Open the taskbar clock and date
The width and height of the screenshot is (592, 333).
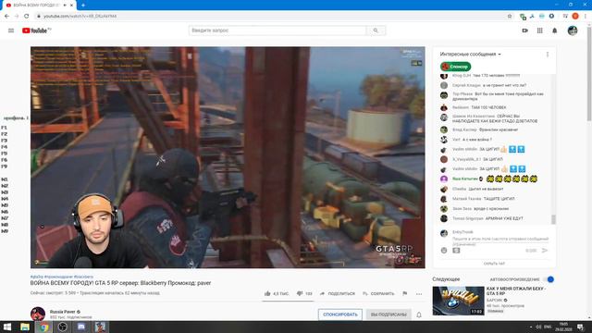pyautogui.click(x=563, y=327)
